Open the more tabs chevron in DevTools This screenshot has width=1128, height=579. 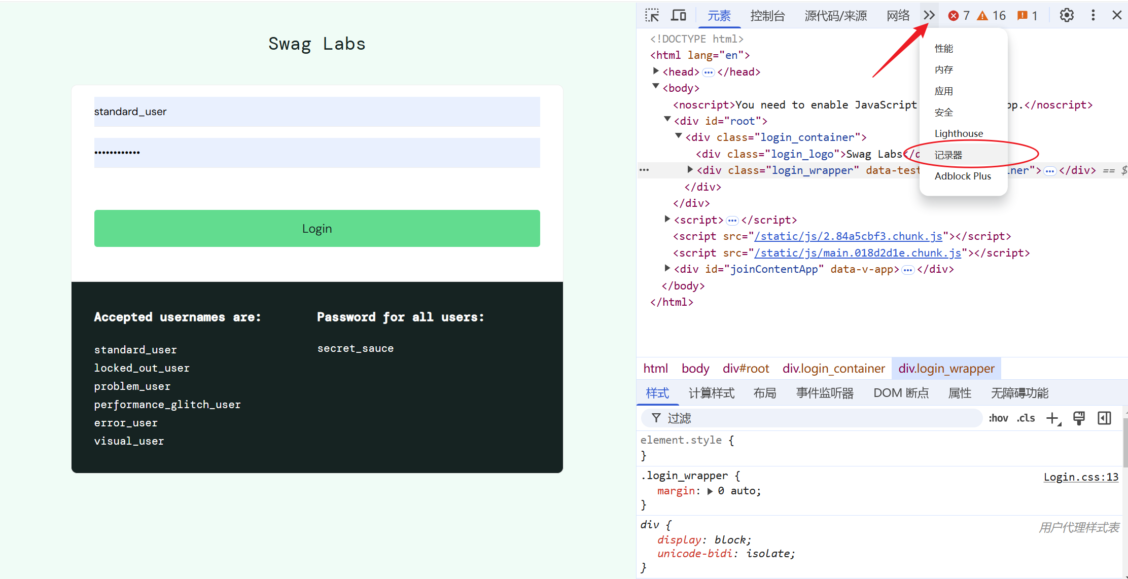(929, 15)
